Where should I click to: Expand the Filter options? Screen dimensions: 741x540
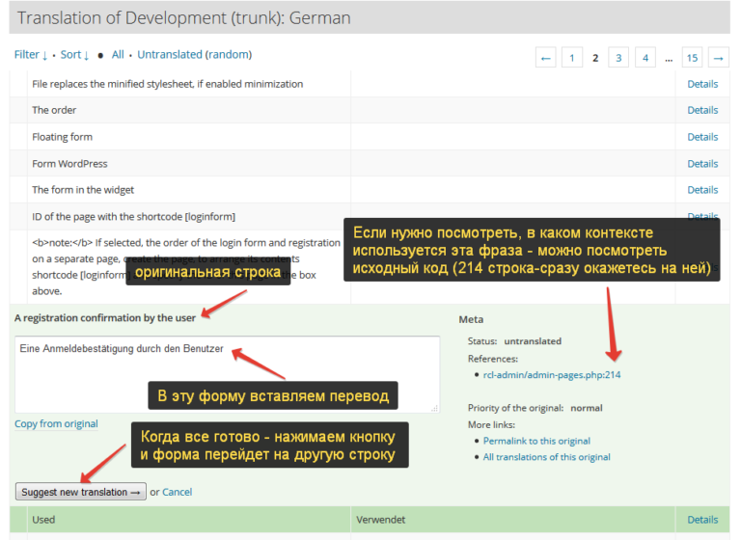(31, 55)
